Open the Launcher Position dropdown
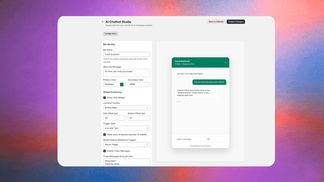This screenshot has height=182, width=324. 126,108
